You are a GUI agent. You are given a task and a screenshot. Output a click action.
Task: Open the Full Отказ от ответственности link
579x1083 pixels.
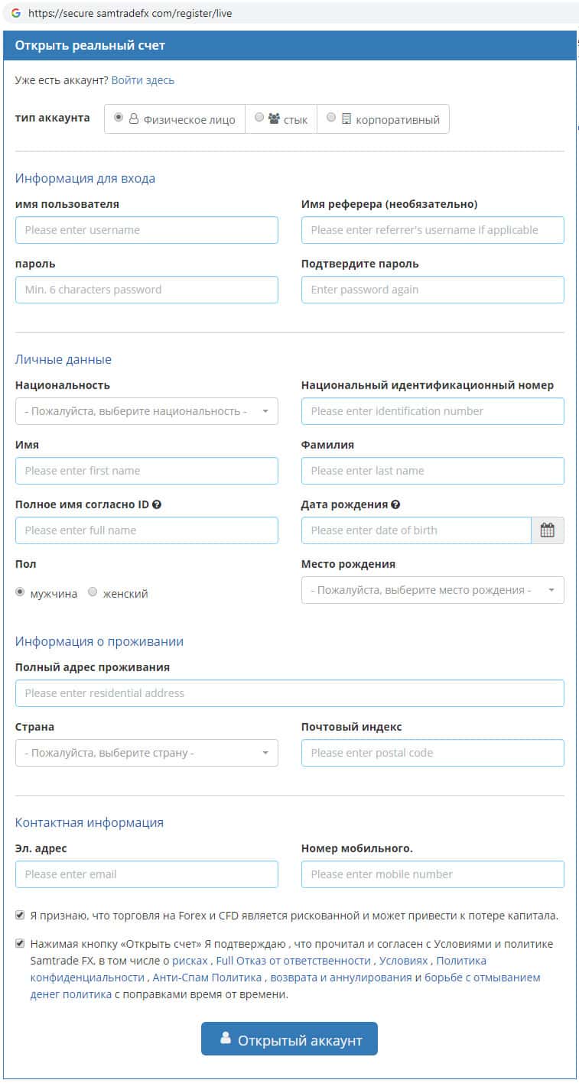coord(294,961)
